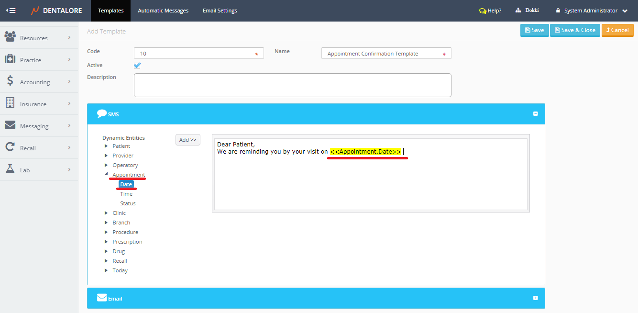Collapse the Email panel with minus icon

[535, 298]
